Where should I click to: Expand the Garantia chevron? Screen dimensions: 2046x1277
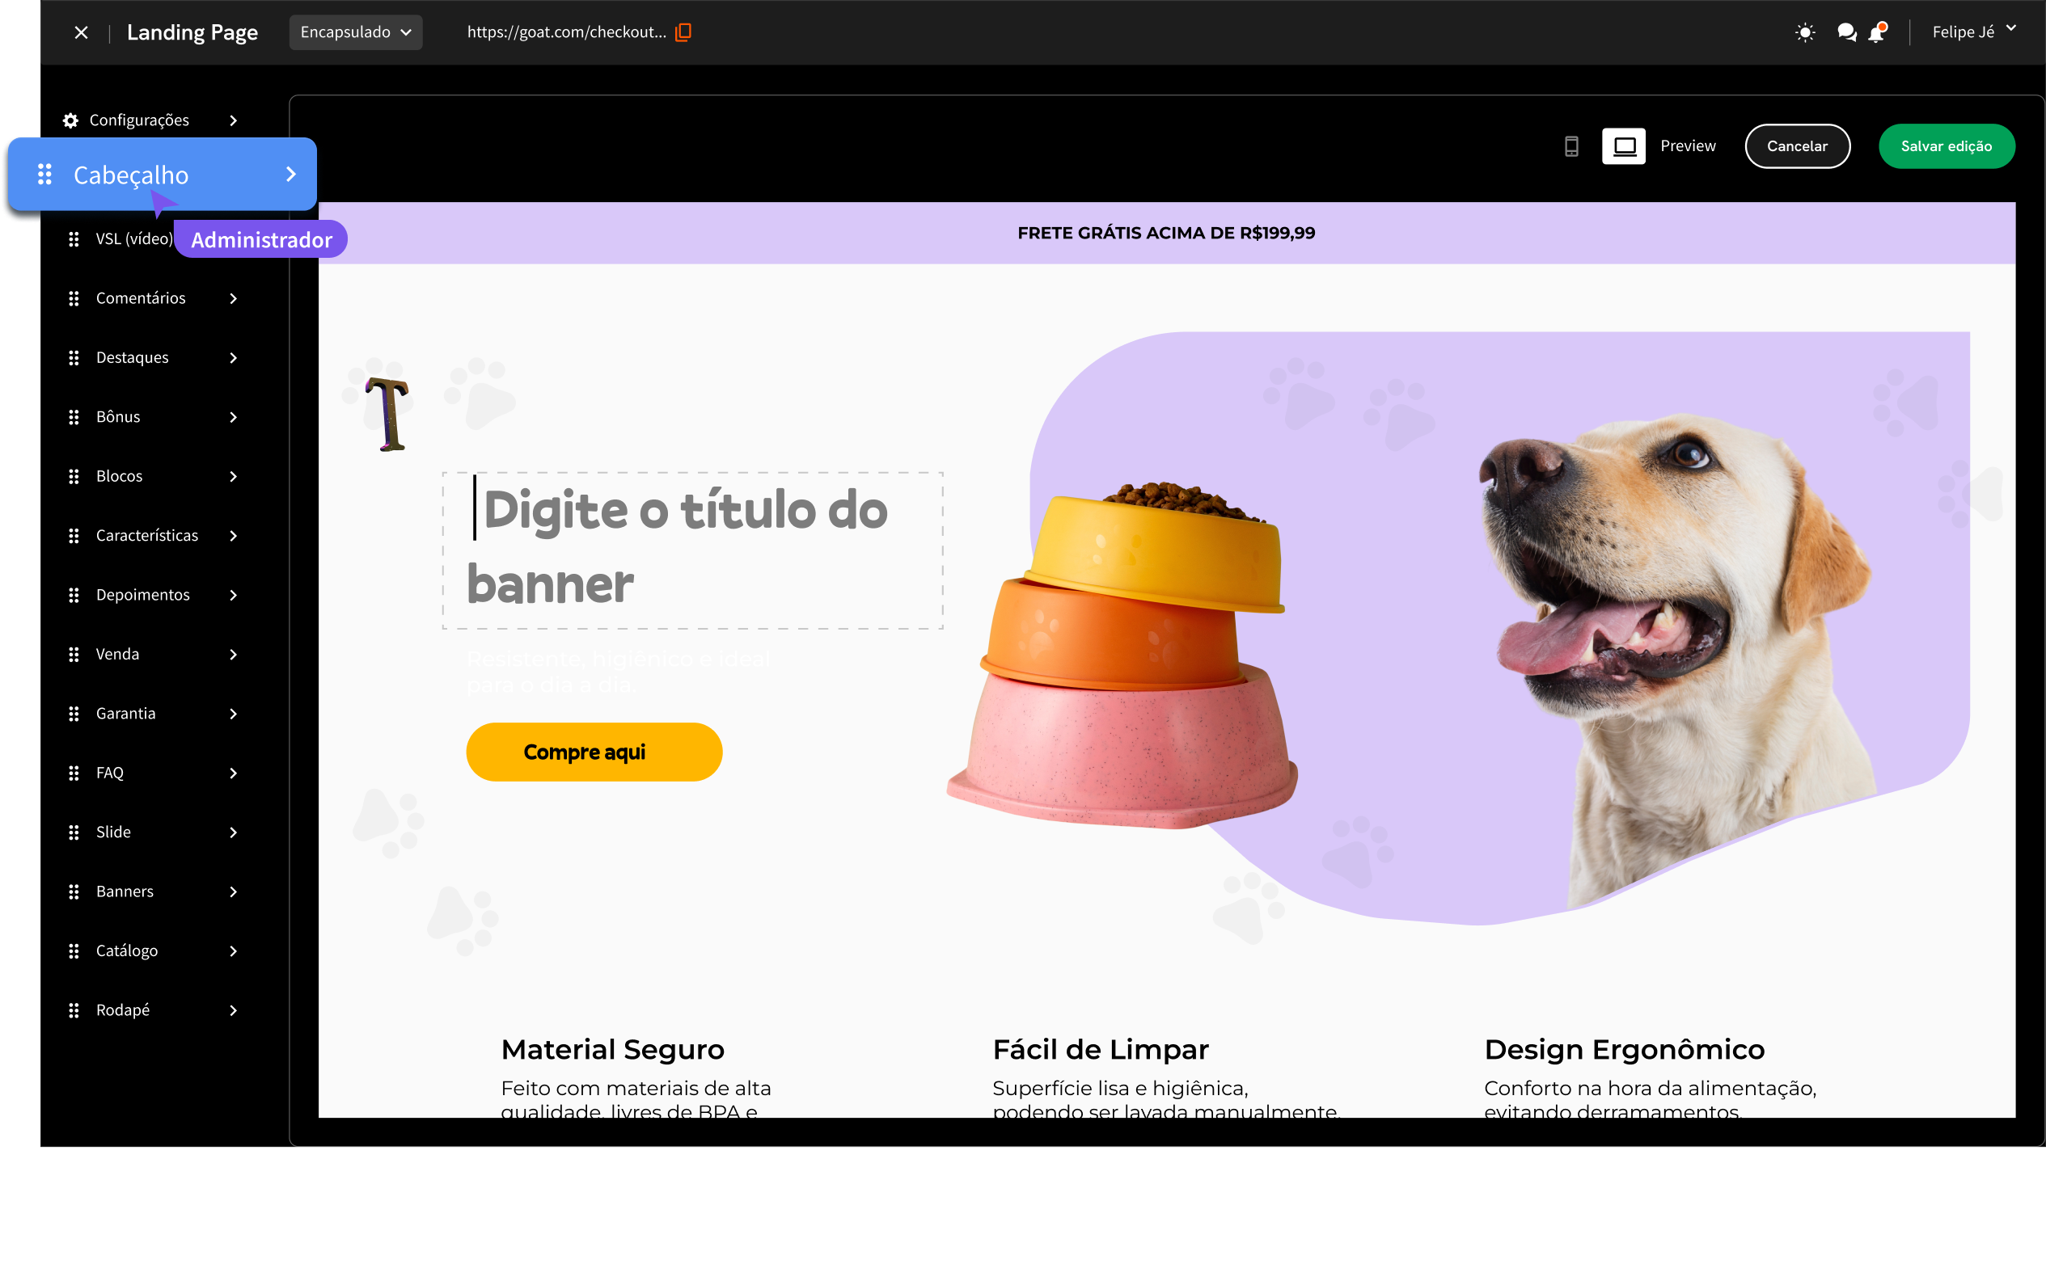point(233,713)
